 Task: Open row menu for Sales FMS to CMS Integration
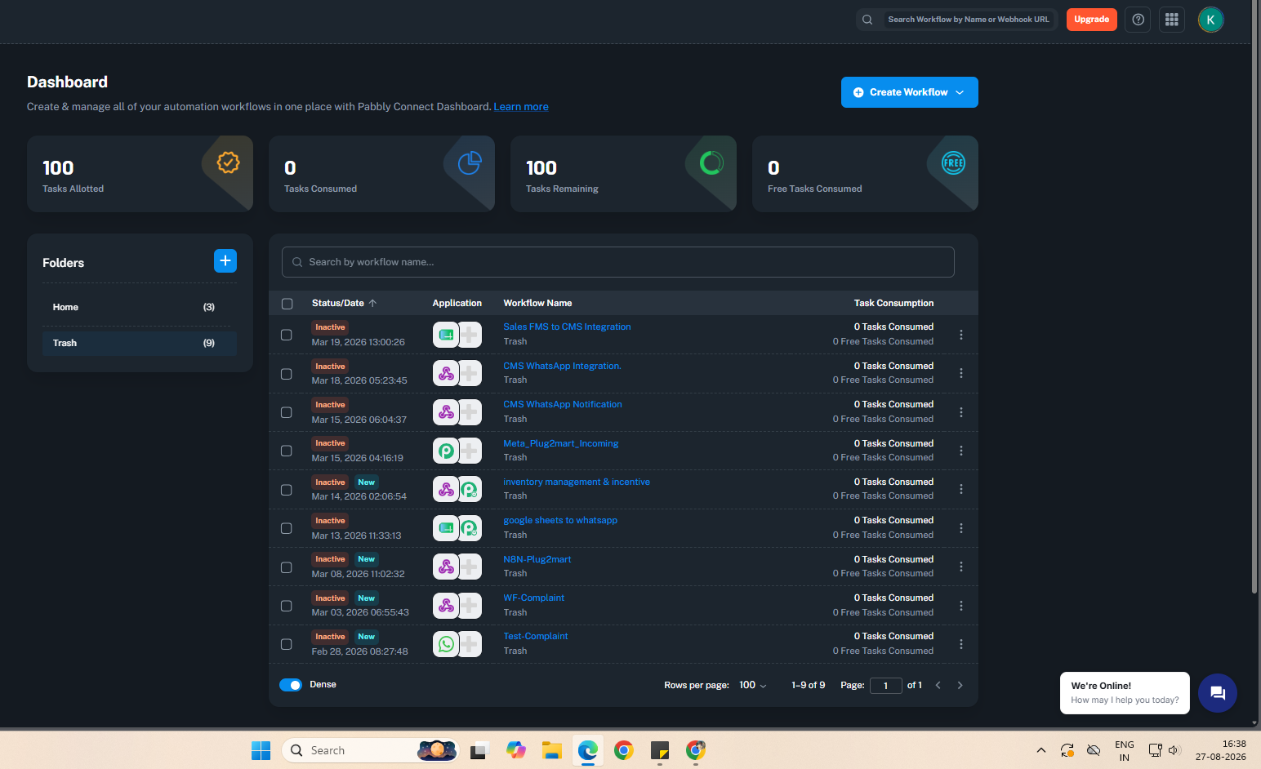[961, 335]
